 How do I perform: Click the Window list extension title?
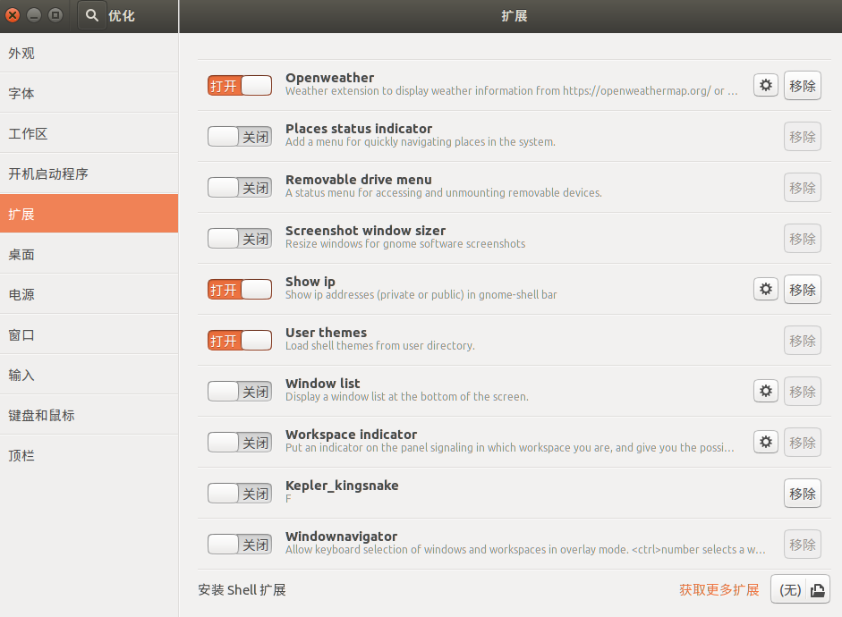(323, 384)
